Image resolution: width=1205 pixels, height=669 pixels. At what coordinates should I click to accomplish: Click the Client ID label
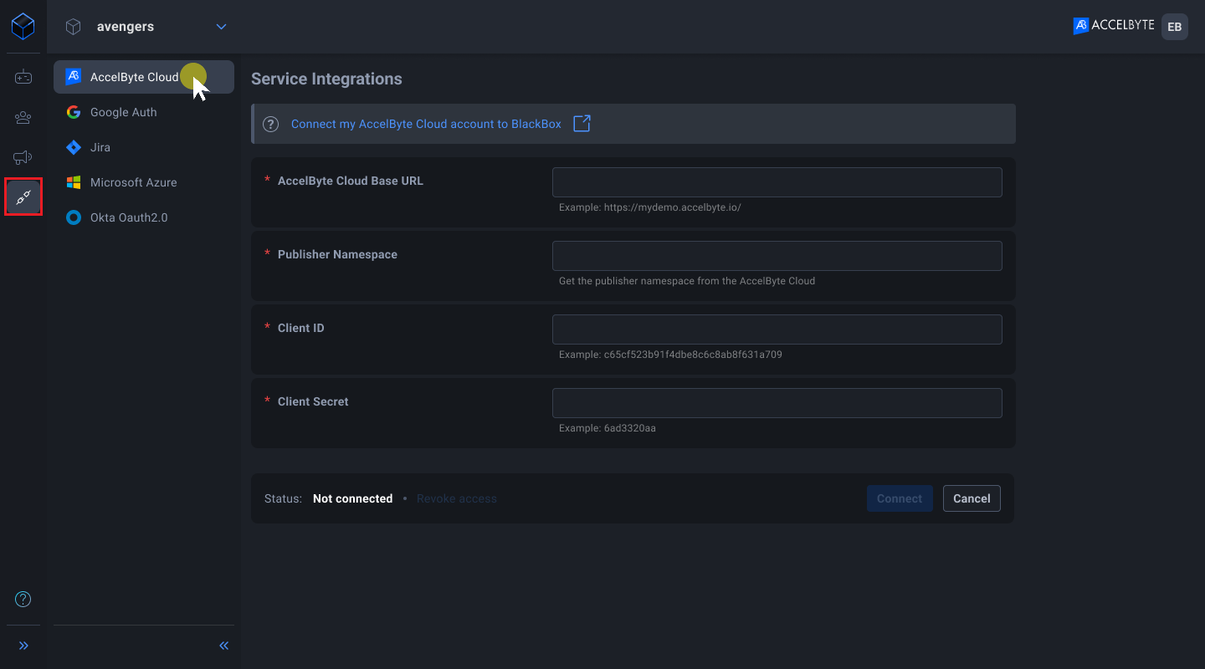tap(300, 328)
